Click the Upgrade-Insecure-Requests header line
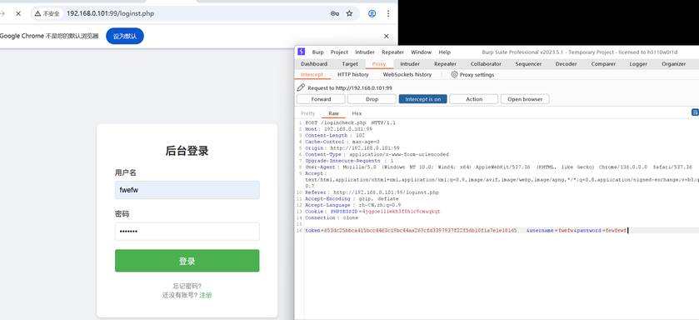The height and width of the screenshot is (320, 699). [349, 161]
